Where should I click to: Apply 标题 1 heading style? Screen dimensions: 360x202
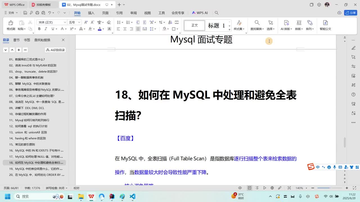pos(217,26)
